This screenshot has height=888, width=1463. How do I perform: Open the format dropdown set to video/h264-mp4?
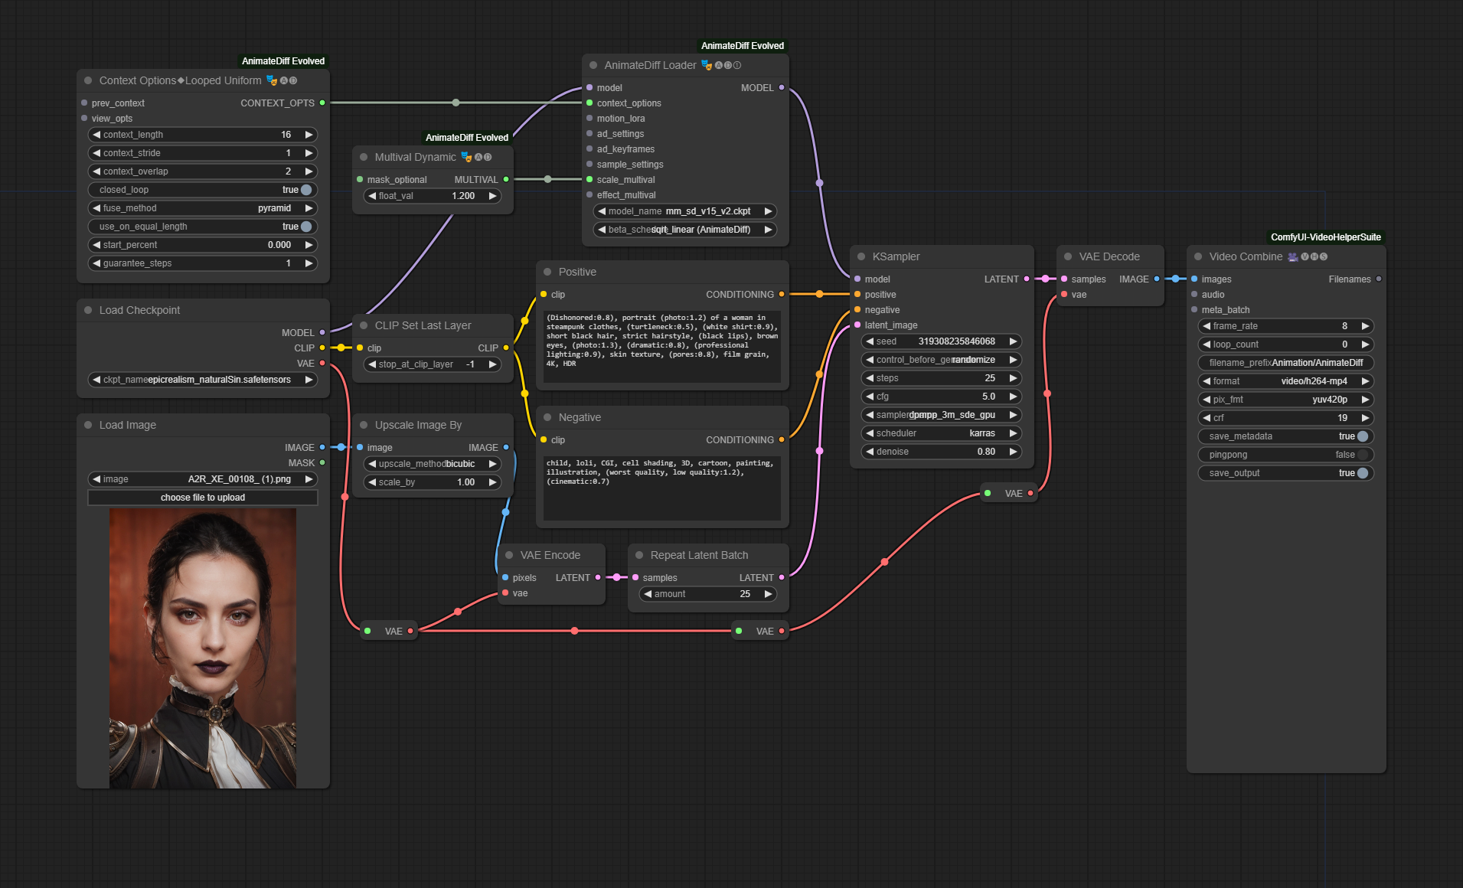pos(1286,381)
